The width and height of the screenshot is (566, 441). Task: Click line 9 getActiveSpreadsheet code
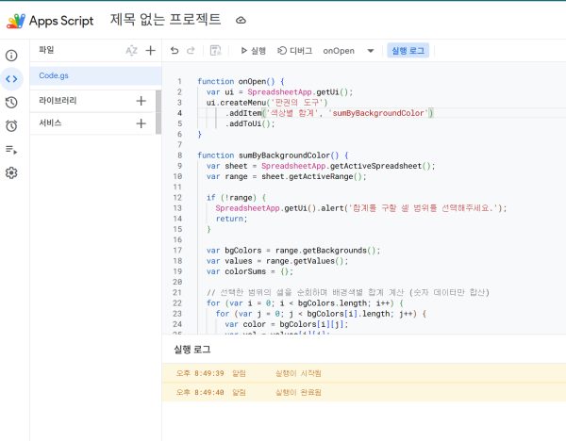(x=321, y=166)
